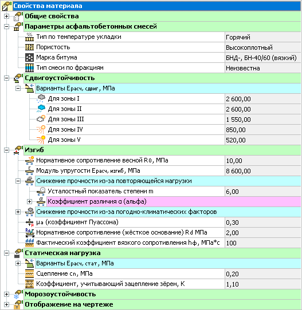The width and height of the screenshot is (302, 310).
Task: Collapse the Параметры асфальтобетонных смесей section
Action: click(6, 26)
